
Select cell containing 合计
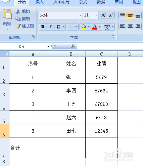click(33, 148)
